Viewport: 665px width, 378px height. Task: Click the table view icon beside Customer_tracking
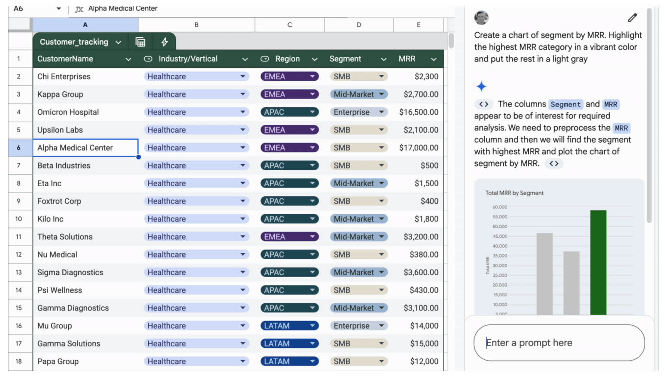(140, 42)
